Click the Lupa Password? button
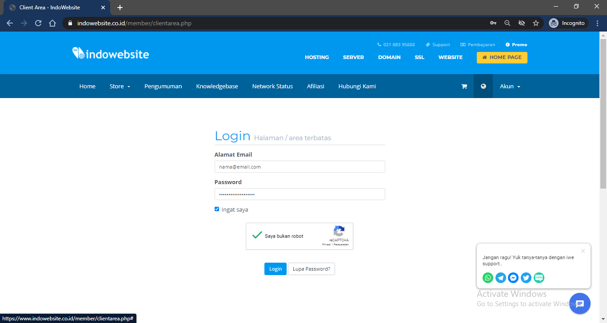 [x=311, y=269]
